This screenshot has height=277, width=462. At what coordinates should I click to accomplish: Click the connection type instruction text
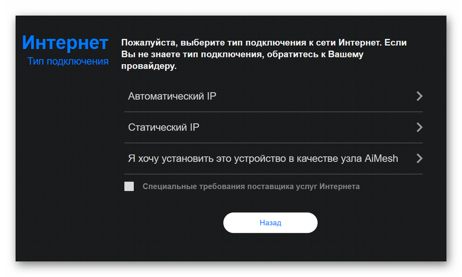tap(264, 55)
